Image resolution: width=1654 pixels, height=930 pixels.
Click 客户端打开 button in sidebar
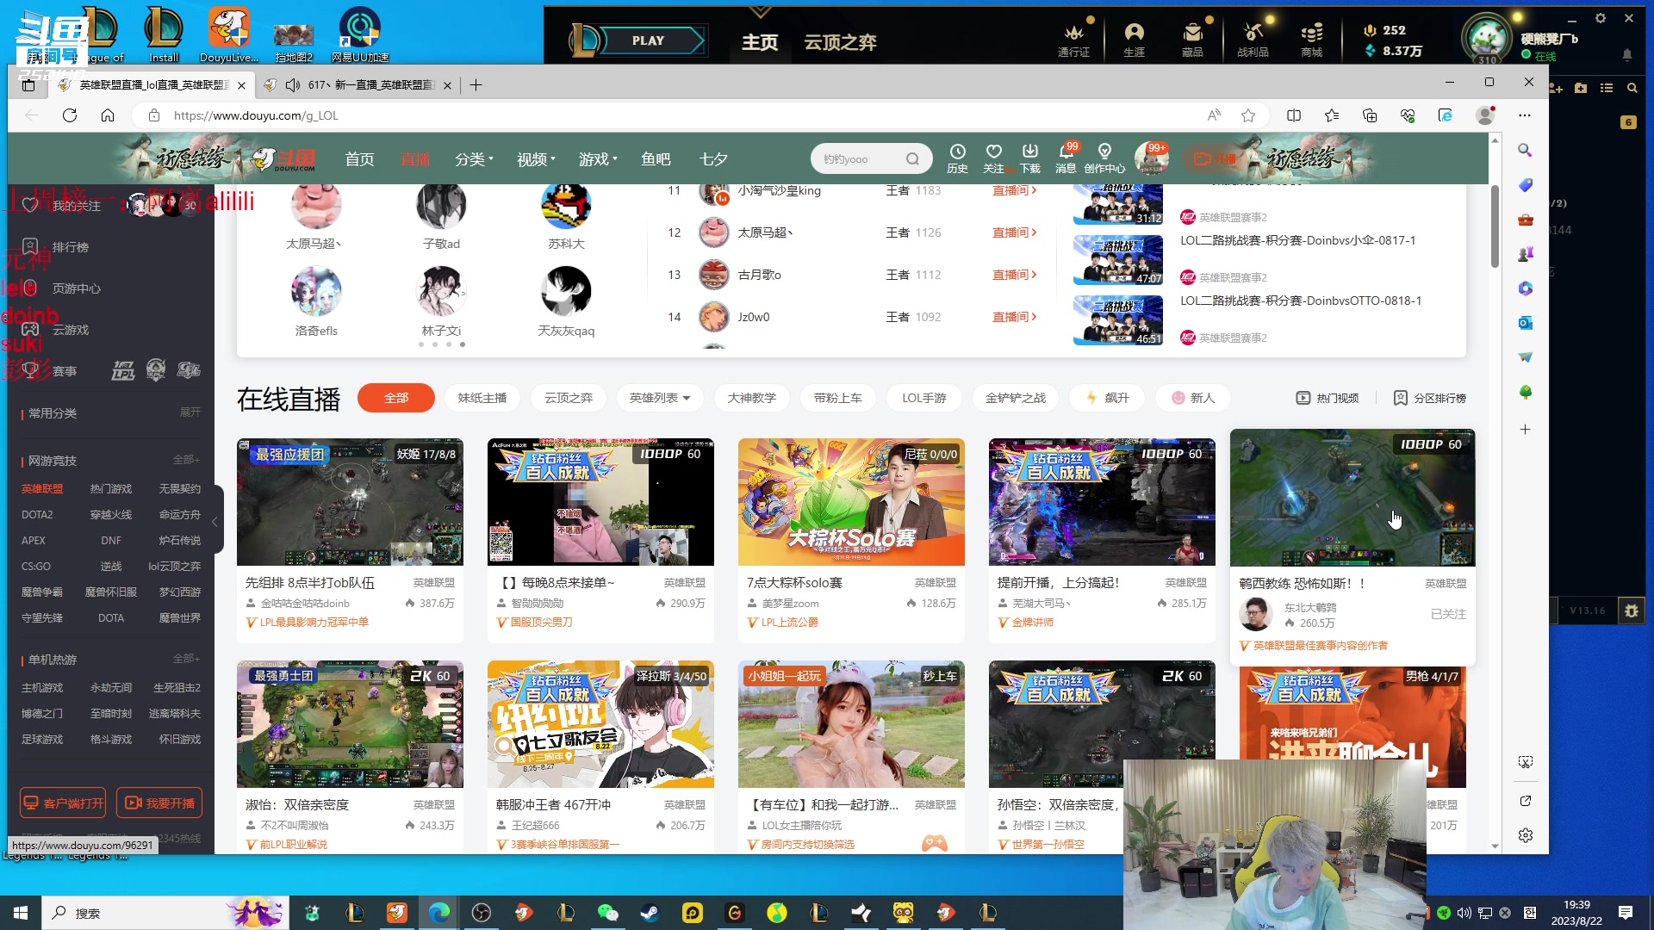(x=63, y=803)
